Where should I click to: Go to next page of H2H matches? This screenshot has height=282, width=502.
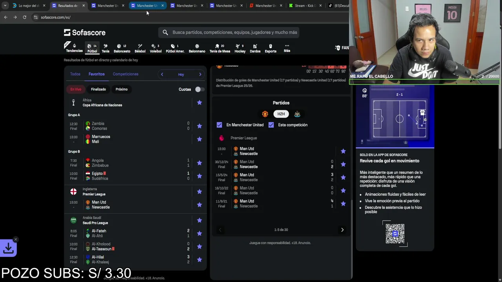342,230
